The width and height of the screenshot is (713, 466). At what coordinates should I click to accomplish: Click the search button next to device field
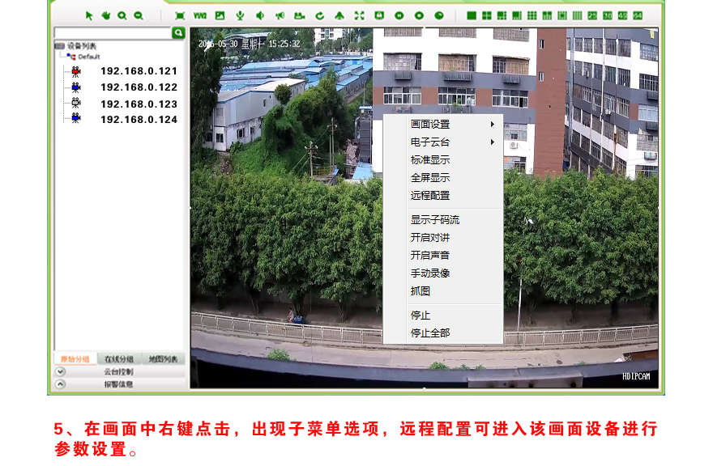click(x=179, y=32)
